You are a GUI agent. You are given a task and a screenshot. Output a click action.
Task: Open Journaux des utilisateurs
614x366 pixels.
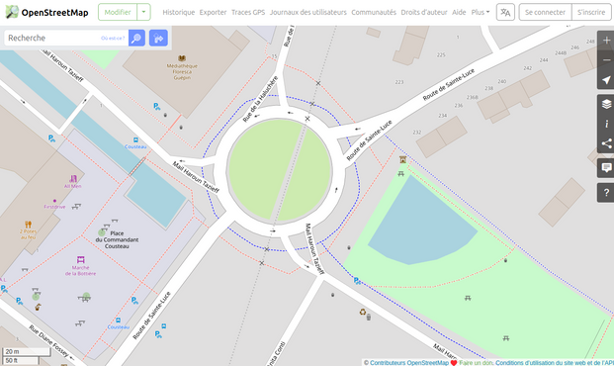click(308, 12)
